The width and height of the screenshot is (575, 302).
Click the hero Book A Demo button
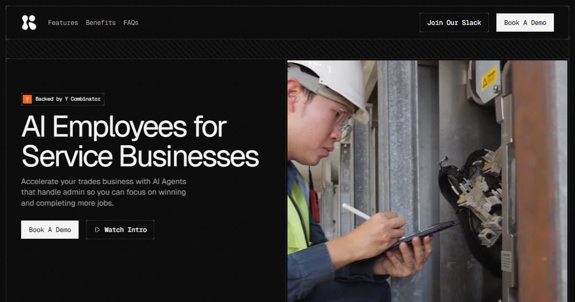(x=50, y=229)
